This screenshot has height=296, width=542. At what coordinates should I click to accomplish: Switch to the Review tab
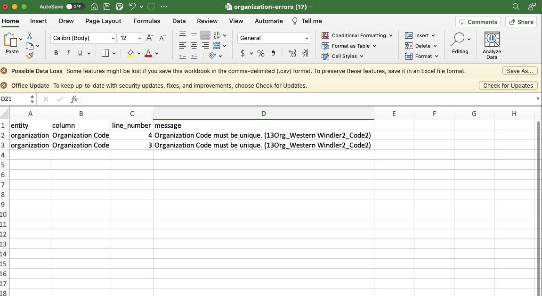click(x=207, y=21)
